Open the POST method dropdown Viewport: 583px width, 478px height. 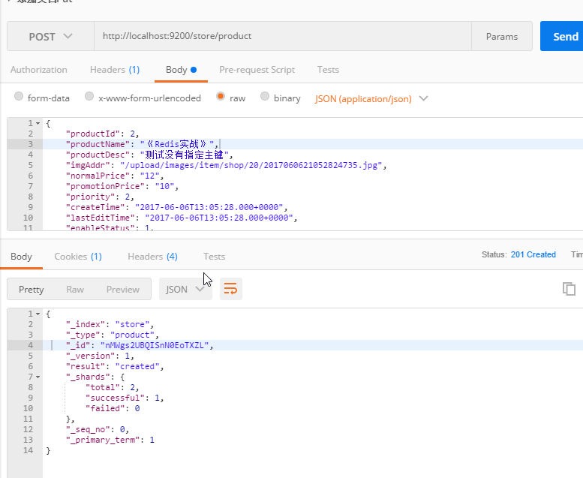click(x=50, y=36)
